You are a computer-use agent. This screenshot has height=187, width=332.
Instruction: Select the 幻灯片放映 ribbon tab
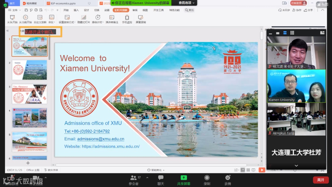(x=121, y=10)
